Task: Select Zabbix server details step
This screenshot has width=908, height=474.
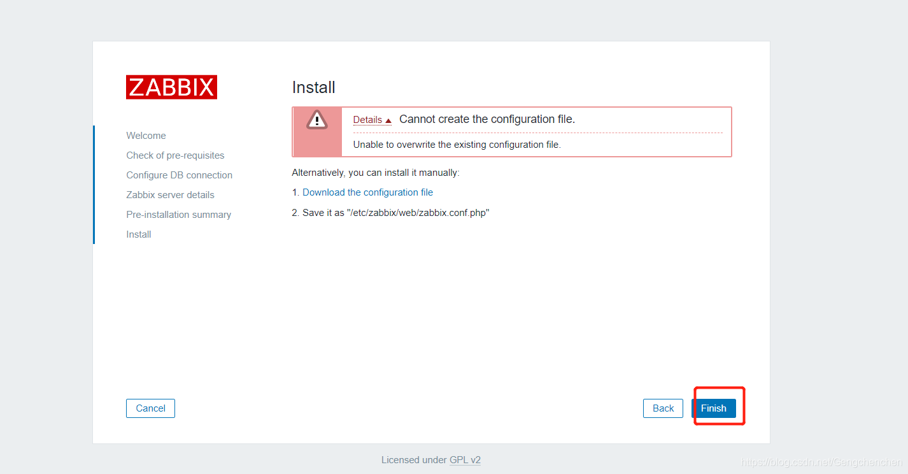Action: coord(170,195)
